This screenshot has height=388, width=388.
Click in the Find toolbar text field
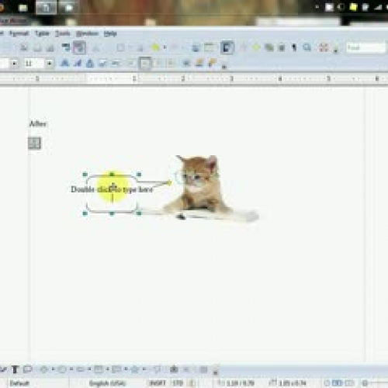[x=365, y=47]
